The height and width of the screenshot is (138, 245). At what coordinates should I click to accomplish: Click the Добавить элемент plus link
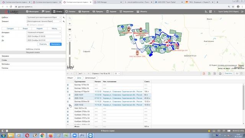point(36,25)
